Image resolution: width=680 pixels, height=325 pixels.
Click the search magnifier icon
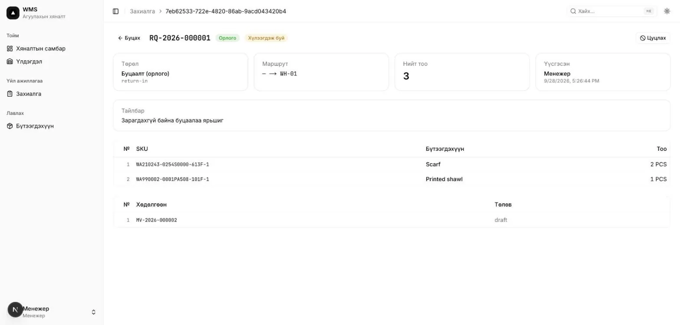pos(573,11)
